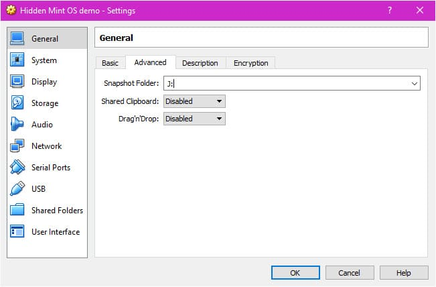The width and height of the screenshot is (436, 287).
Task: Select the Audio speaker icon
Action: tap(17, 124)
